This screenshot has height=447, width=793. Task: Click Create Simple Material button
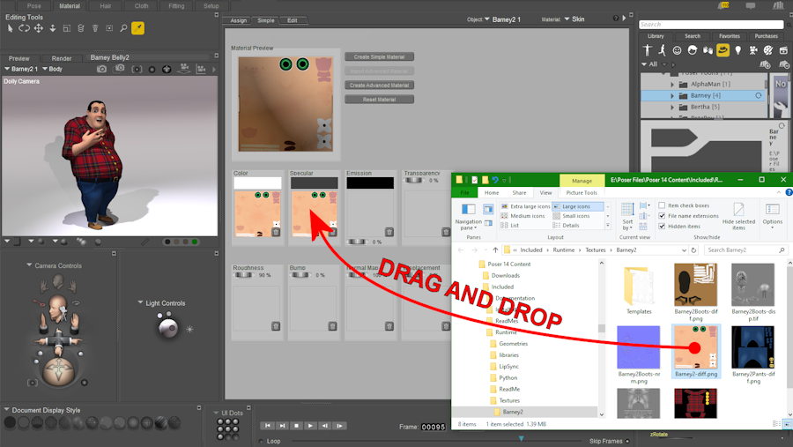[x=379, y=57]
